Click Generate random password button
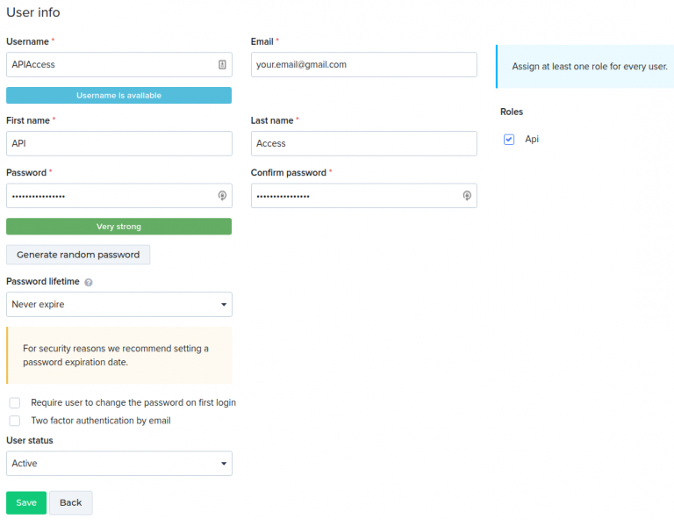The width and height of the screenshot is (674, 520). (78, 255)
